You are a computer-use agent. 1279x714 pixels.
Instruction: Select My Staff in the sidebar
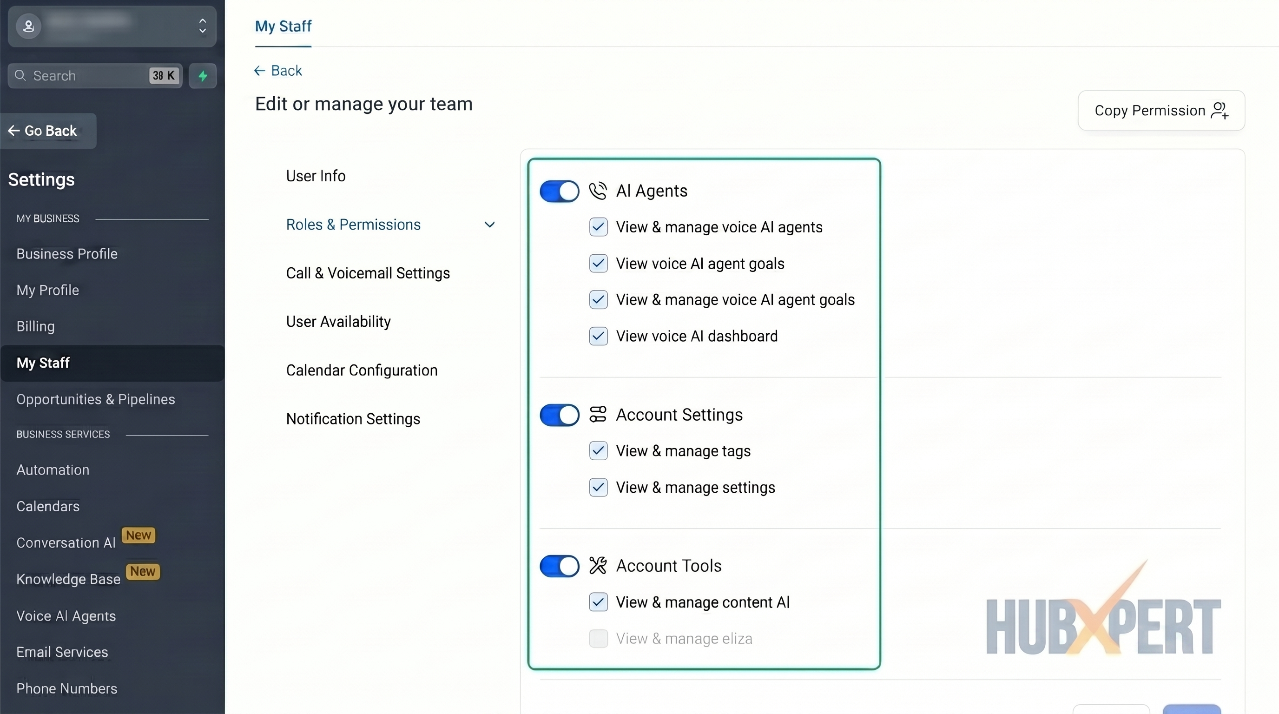112,363
